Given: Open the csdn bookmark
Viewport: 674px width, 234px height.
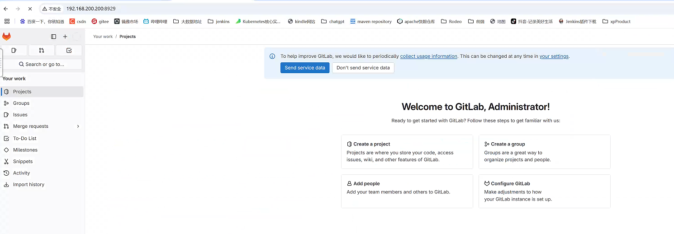Looking at the screenshot, I should click(x=78, y=21).
